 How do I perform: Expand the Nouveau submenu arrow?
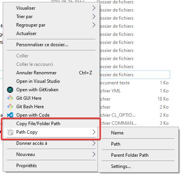(94, 154)
